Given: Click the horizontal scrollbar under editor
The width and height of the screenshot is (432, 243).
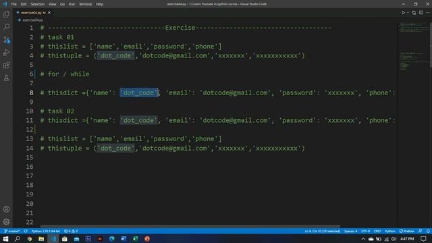Looking at the screenshot, I should [x=190, y=227].
